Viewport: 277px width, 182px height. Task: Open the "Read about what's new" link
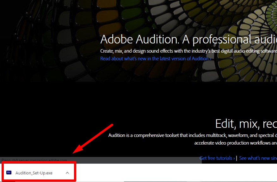tap(154, 58)
